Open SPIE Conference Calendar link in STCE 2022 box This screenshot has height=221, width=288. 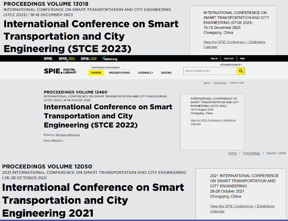tap(213, 122)
